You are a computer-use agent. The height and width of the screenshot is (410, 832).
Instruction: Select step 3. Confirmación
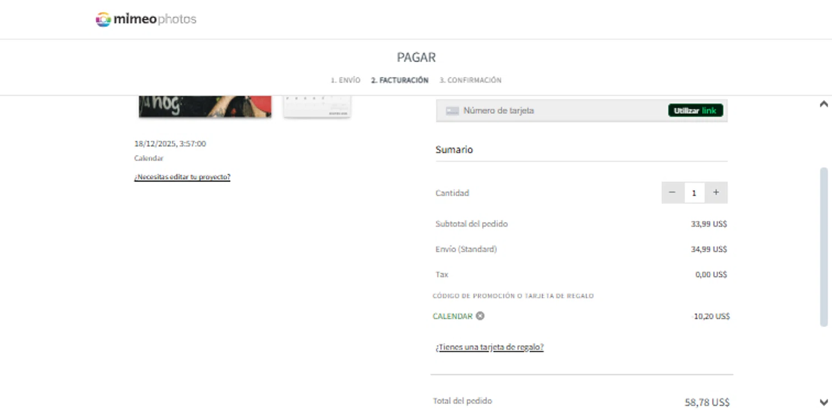coord(470,80)
